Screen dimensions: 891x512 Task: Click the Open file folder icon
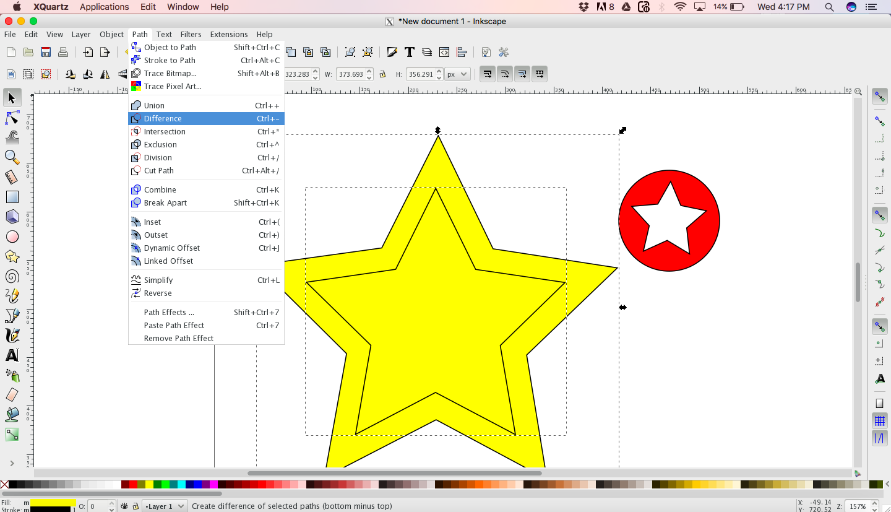pyautogui.click(x=28, y=52)
